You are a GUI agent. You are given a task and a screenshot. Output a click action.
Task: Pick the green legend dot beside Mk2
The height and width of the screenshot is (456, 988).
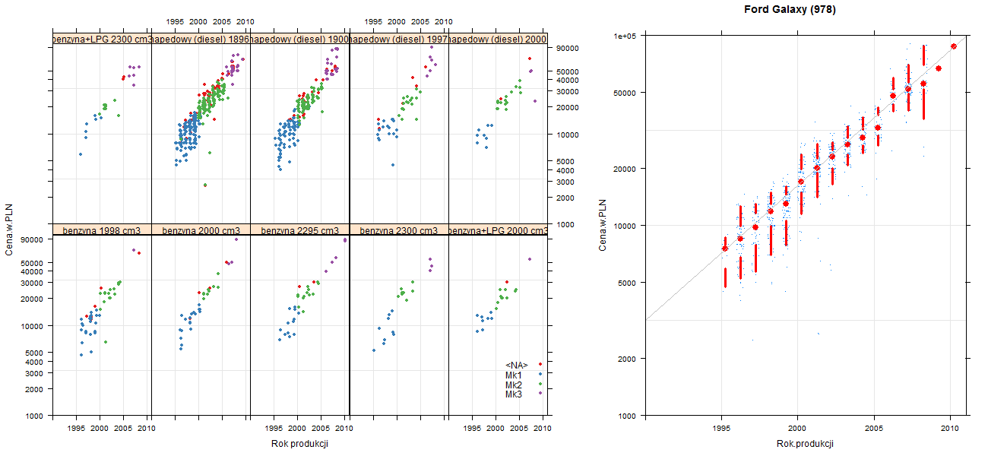click(539, 385)
